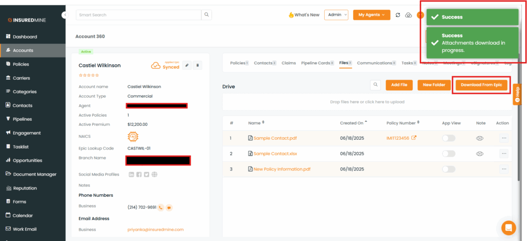Open policy number IMIT123456 link
The width and height of the screenshot is (527, 241).
pyautogui.click(x=398, y=138)
